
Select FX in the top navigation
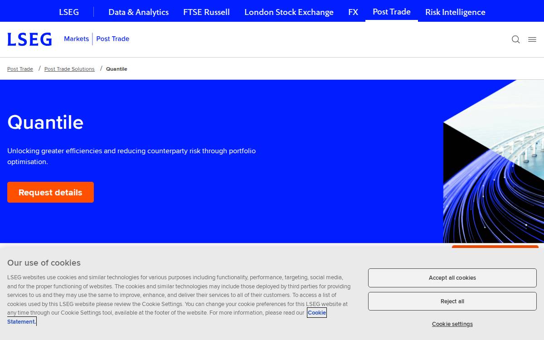tap(353, 12)
